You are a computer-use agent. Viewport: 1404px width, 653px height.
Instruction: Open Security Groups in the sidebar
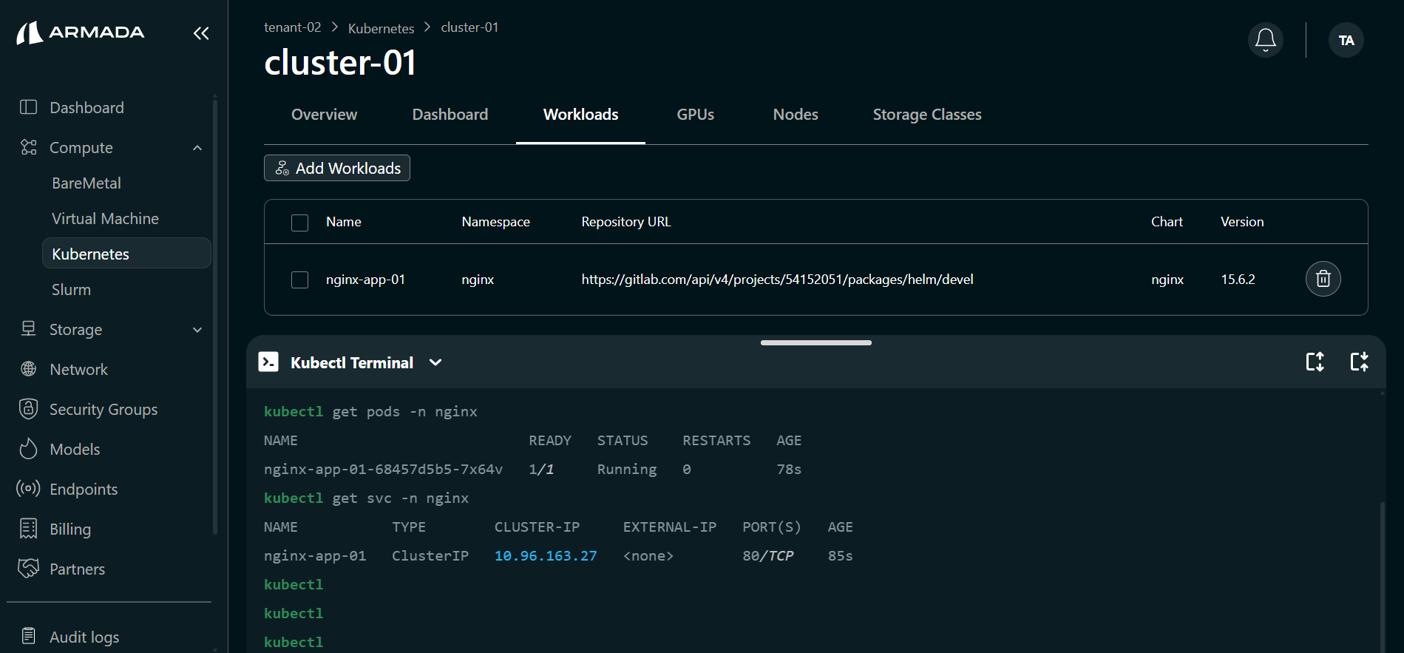[104, 409]
